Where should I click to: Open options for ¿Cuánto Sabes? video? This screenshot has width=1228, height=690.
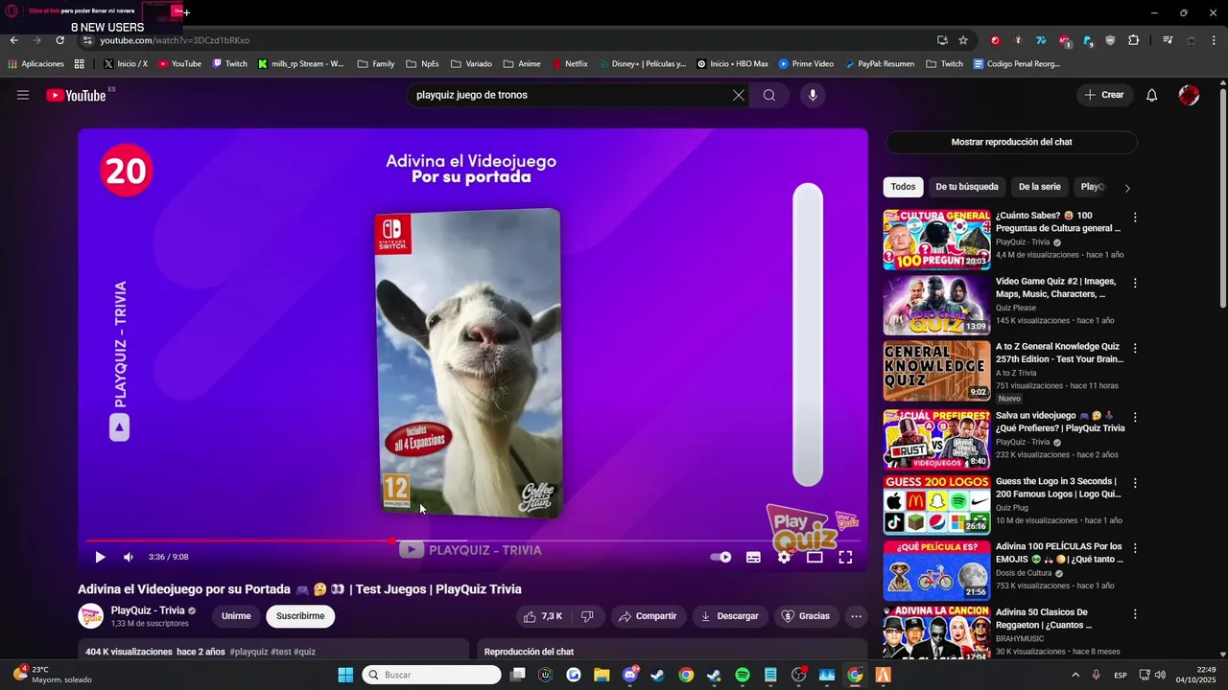tap(1135, 218)
